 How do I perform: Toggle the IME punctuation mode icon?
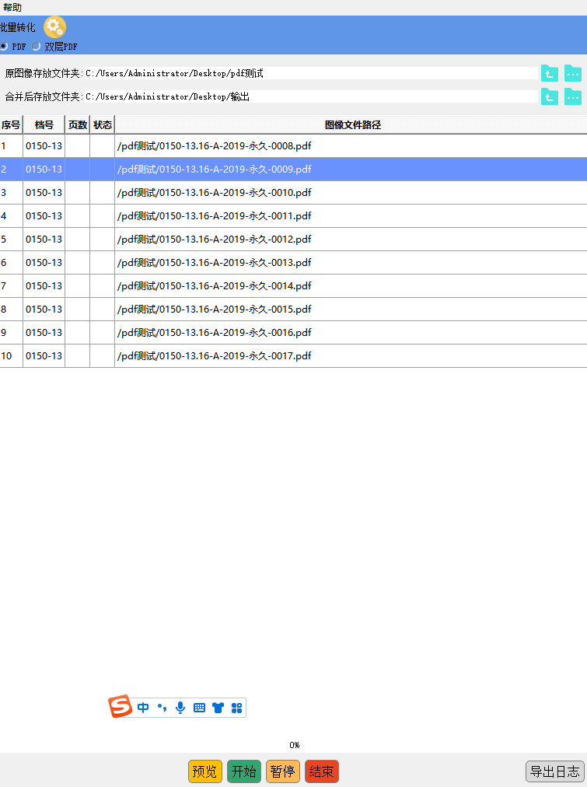[x=162, y=708]
